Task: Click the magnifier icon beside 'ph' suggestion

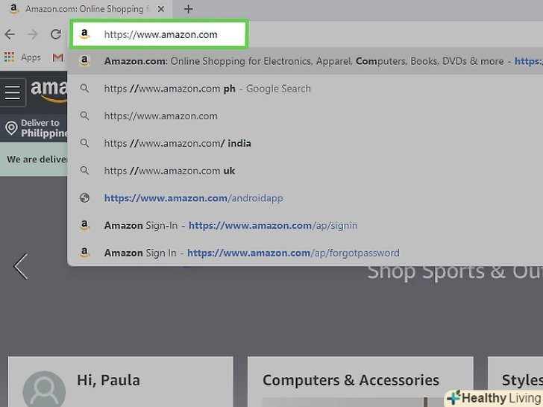Action: coord(84,89)
